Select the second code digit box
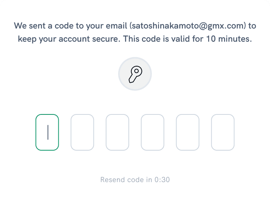 coord(82,132)
